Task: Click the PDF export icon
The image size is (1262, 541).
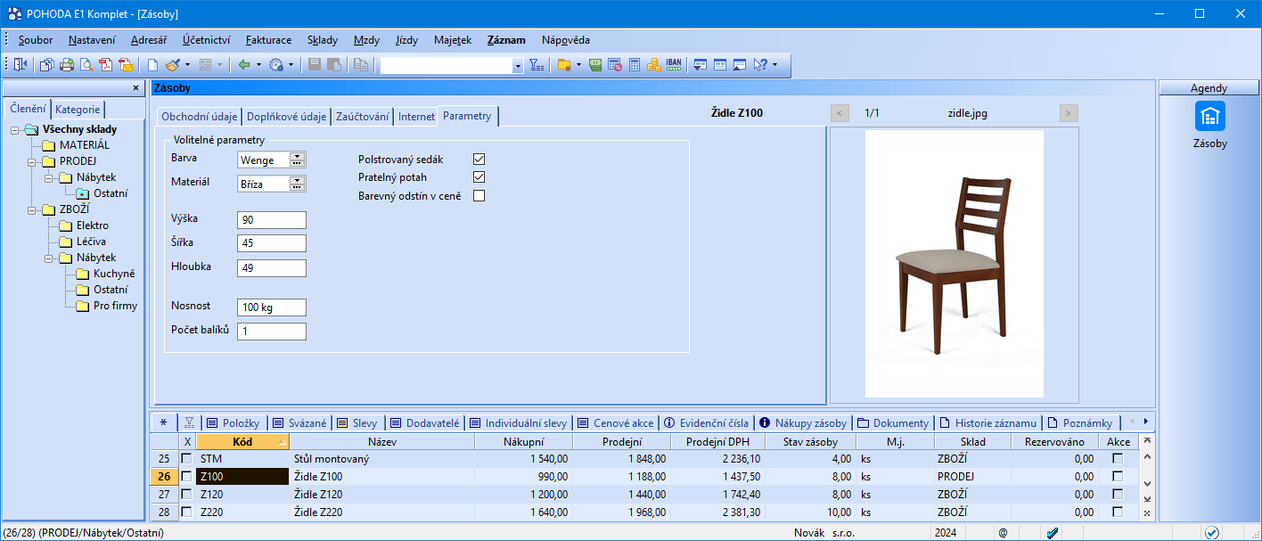Action: point(106,65)
